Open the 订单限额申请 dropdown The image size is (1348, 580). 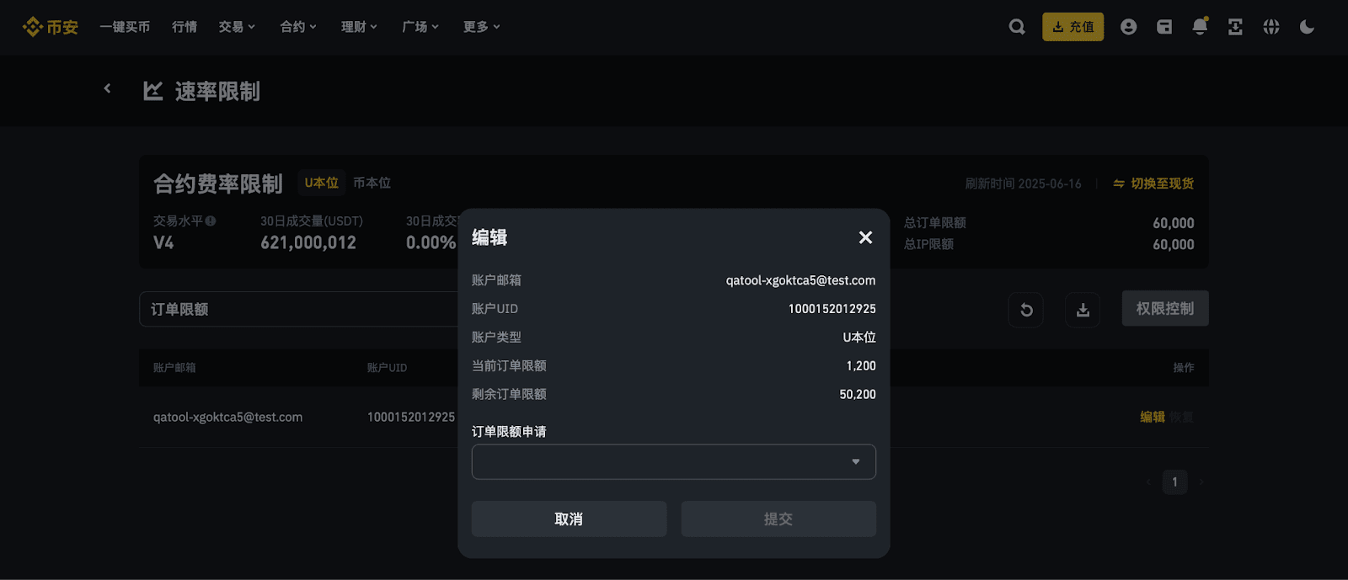click(674, 462)
